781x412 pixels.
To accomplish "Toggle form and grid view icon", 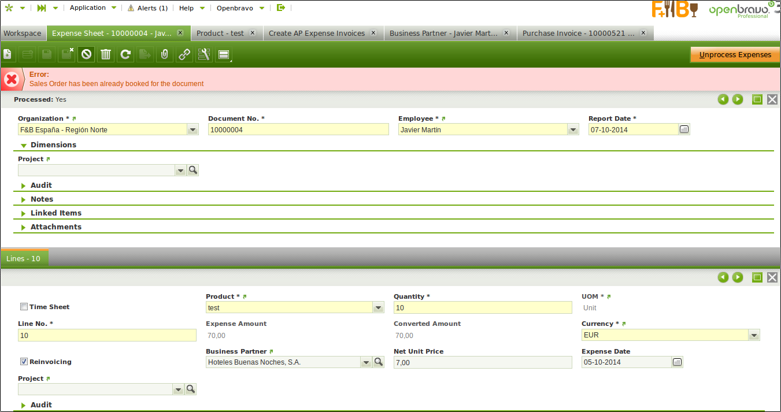I will click(224, 55).
